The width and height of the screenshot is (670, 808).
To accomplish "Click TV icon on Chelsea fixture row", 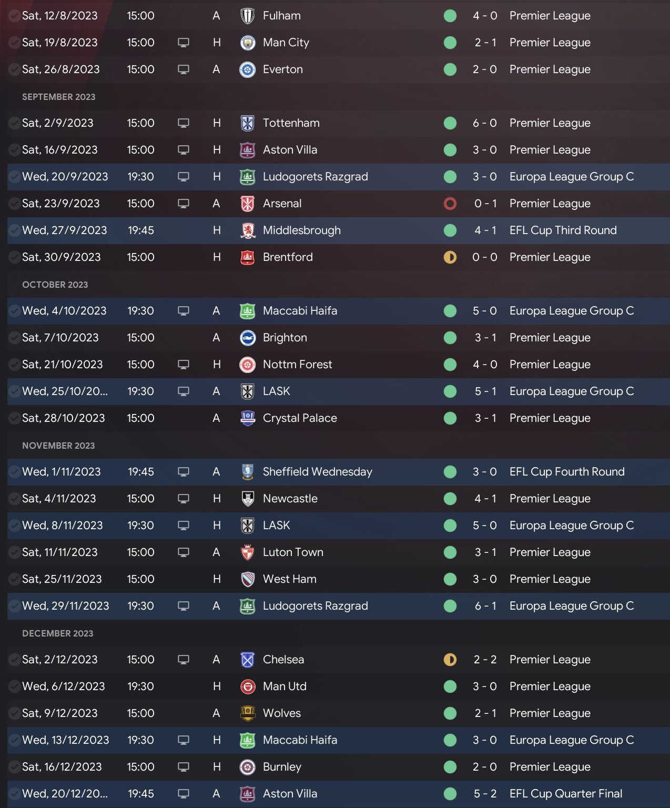I will (184, 660).
